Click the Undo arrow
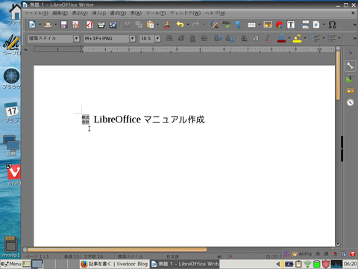358x269 pixels. [x=180, y=25]
